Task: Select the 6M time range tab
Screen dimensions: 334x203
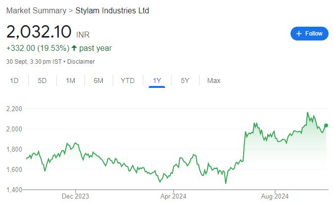Action: coord(98,81)
